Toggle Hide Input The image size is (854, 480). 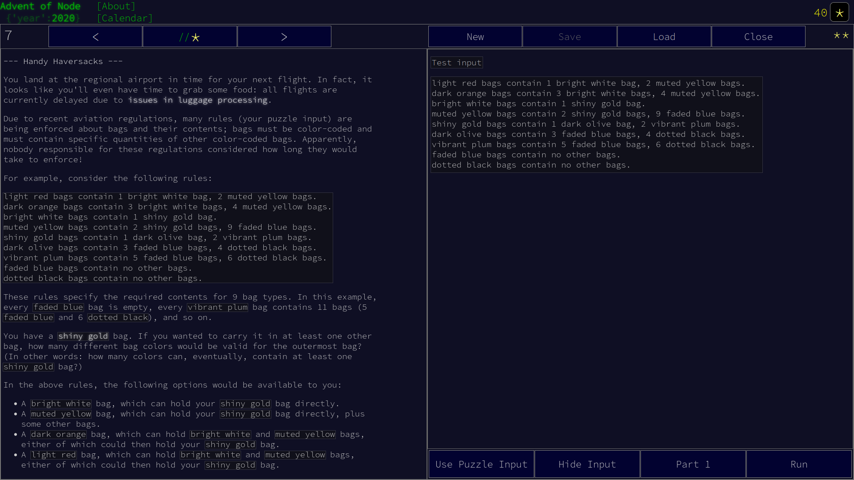(587, 464)
